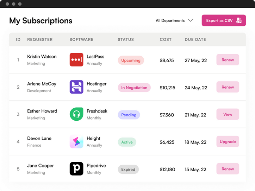Sort by the Cost column header
The height and width of the screenshot is (191, 255).
[166, 40]
